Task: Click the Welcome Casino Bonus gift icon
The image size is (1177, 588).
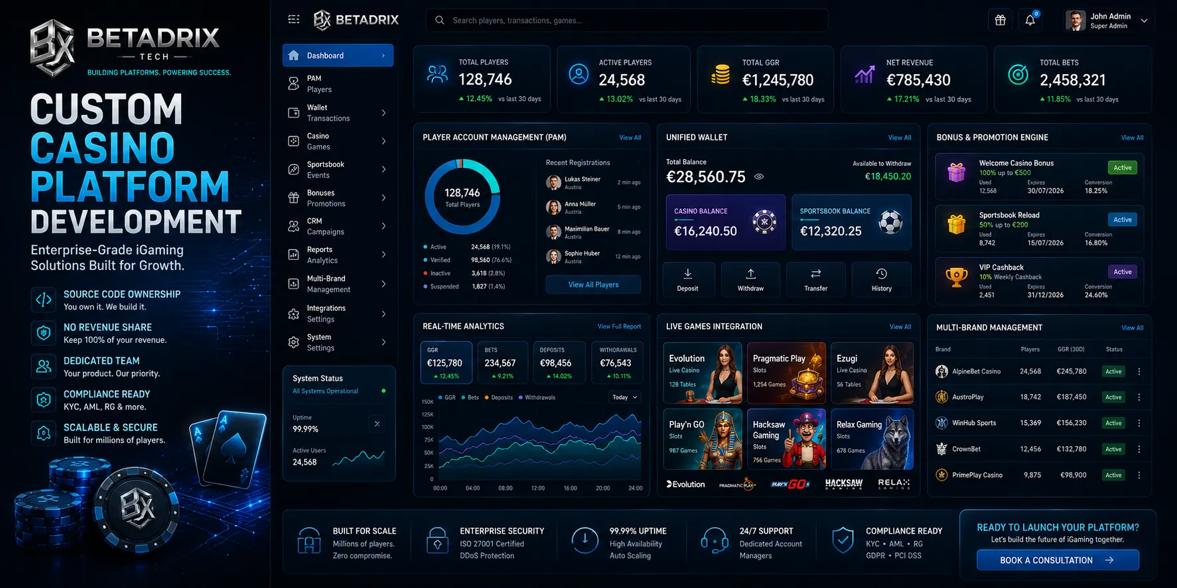Action: (x=956, y=172)
